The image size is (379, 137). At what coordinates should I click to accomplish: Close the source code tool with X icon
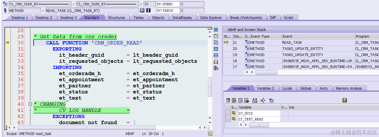216,30
